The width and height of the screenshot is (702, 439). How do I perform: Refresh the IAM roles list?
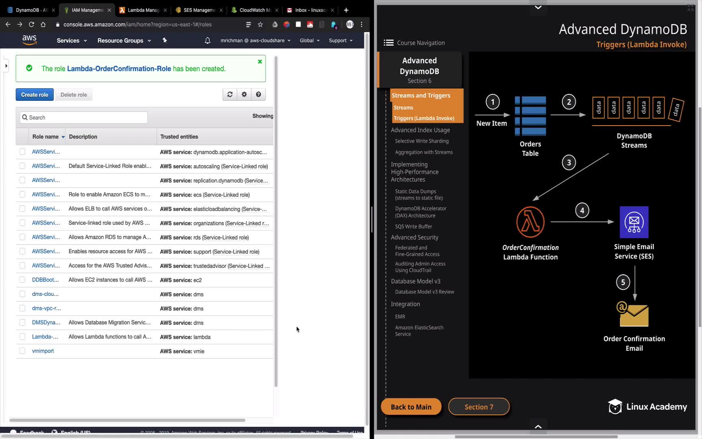230,94
